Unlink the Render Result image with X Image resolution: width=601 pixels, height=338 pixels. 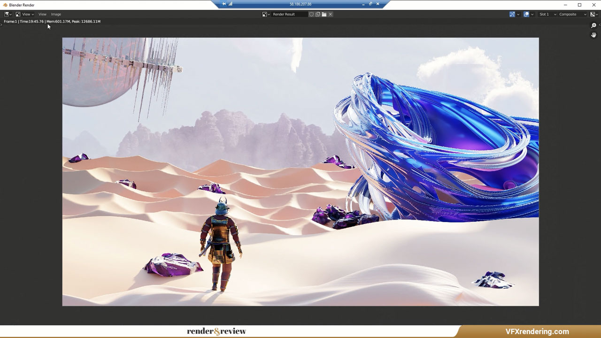pos(331,14)
